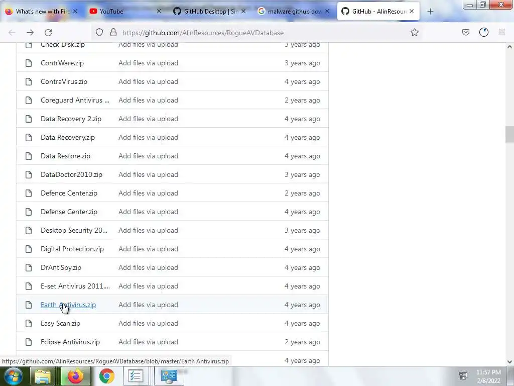Click file icon beside Digital Protection.zip
The height and width of the screenshot is (386, 514).
[29, 249]
